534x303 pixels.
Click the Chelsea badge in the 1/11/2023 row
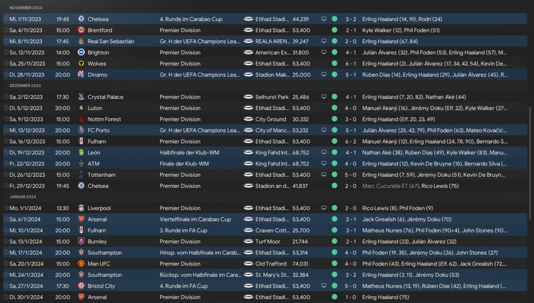coord(81,19)
